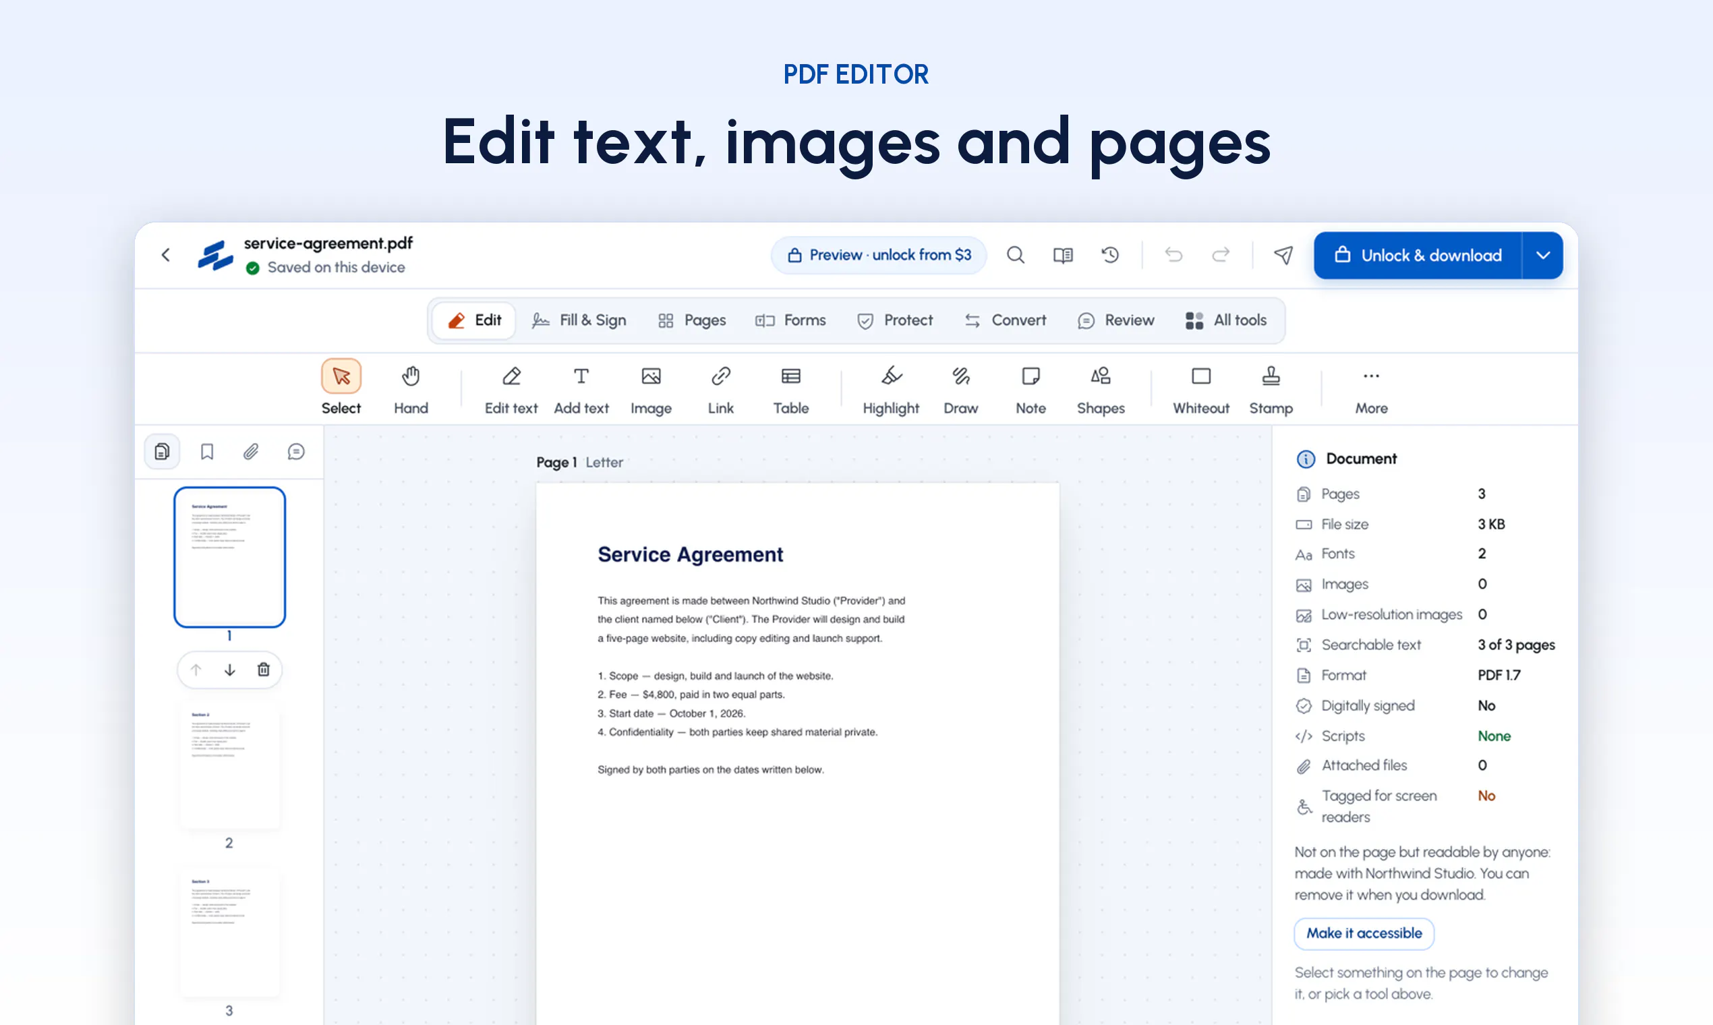Open the search magnifier icon
The image size is (1713, 1025).
point(1016,255)
